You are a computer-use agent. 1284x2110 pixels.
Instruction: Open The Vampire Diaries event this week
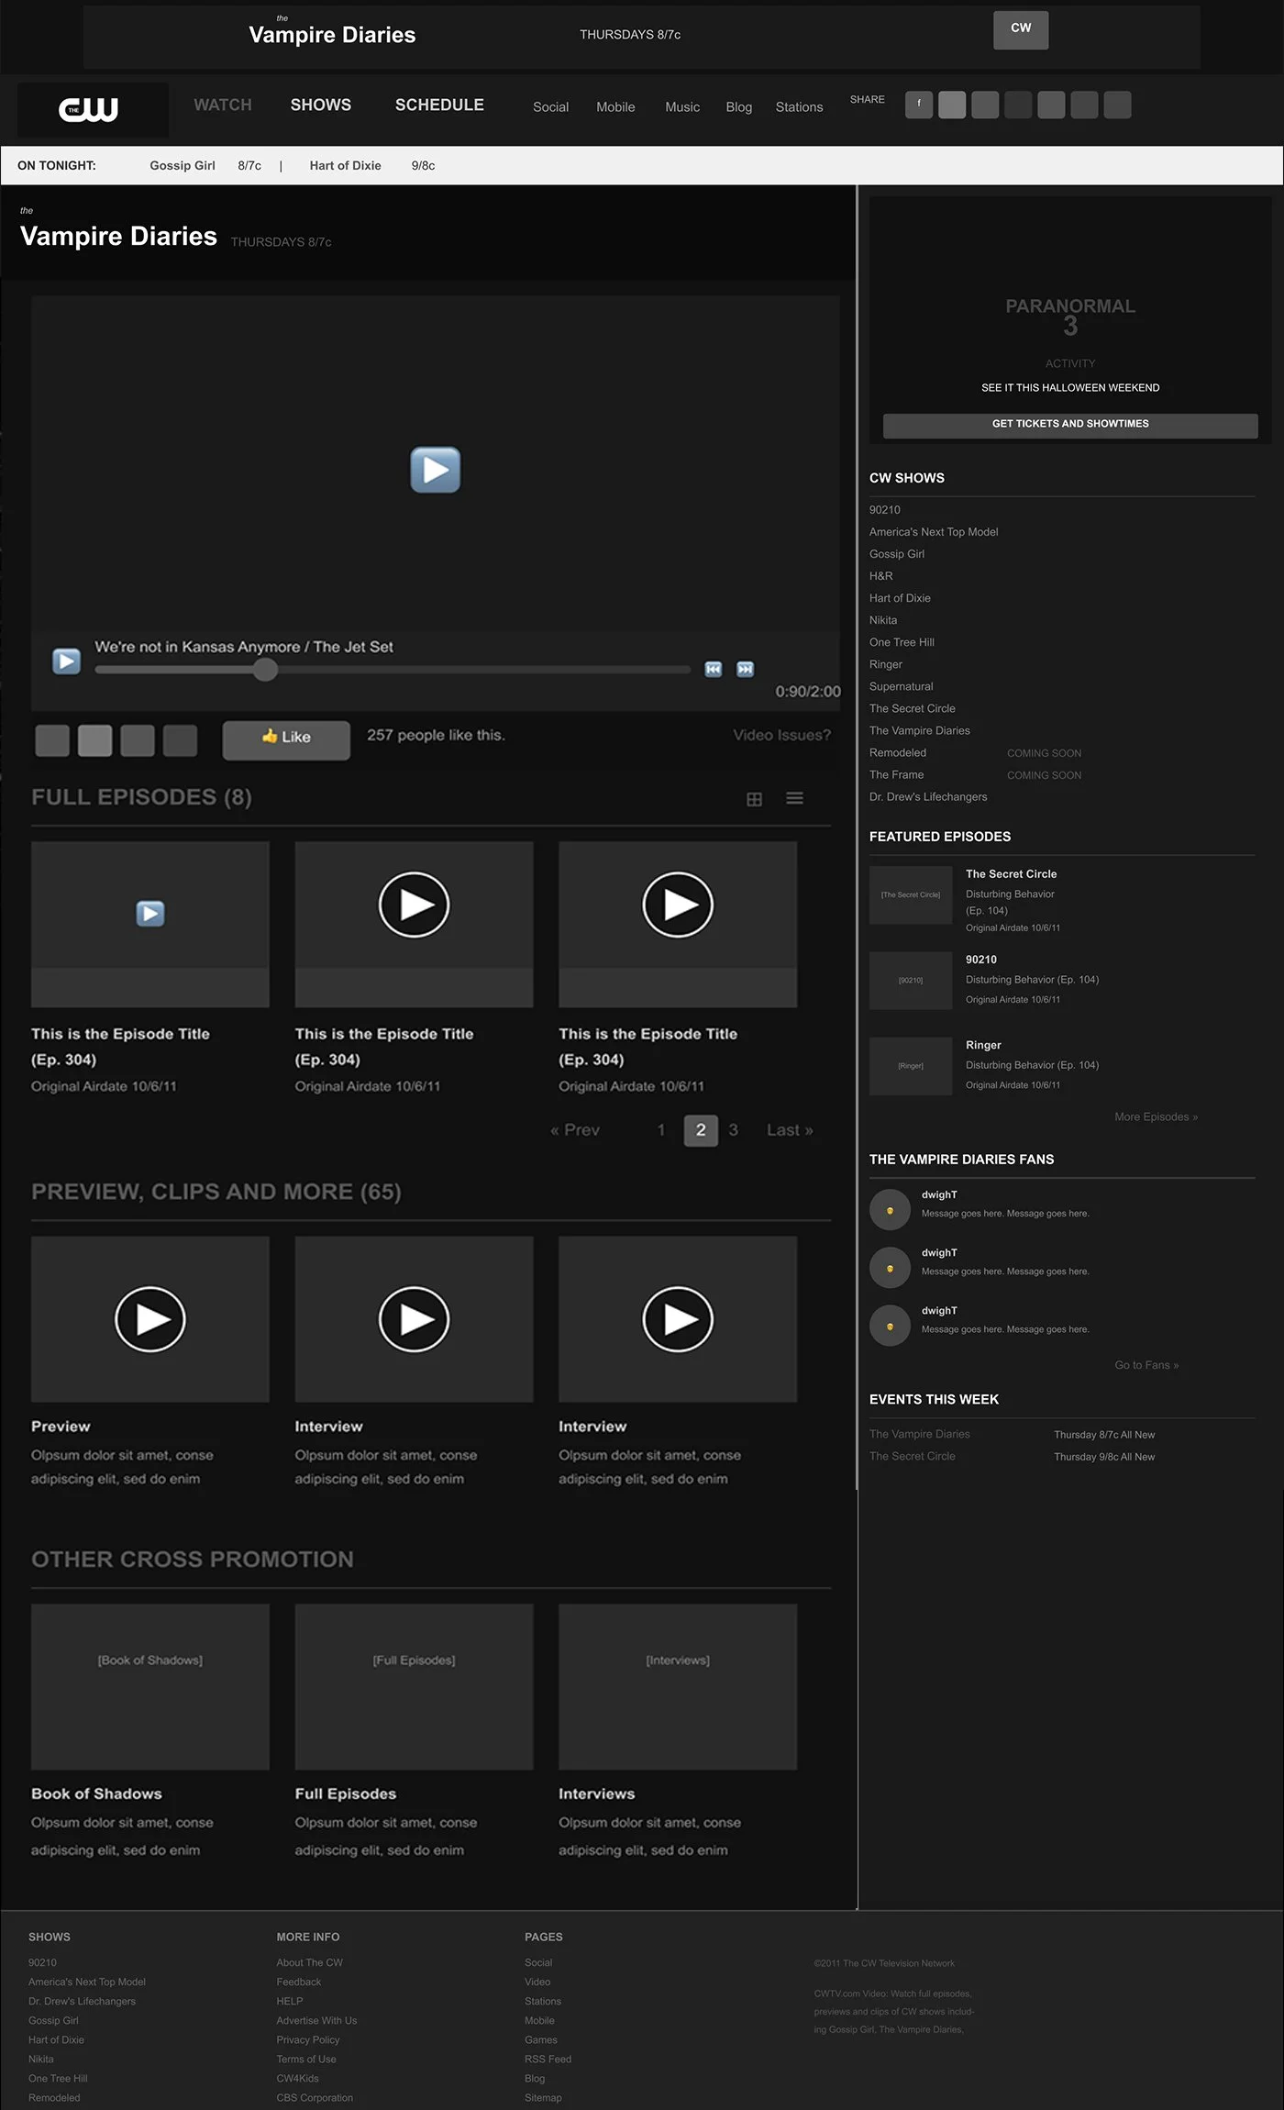click(x=919, y=1434)
